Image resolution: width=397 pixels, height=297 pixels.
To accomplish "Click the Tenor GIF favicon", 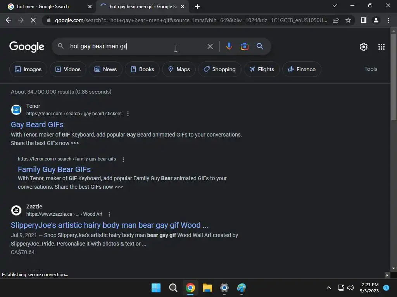I will pyautogui.click(x=16, y=109).
